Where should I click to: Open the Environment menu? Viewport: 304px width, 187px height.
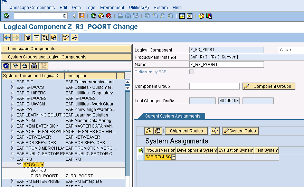coord(112,8)
